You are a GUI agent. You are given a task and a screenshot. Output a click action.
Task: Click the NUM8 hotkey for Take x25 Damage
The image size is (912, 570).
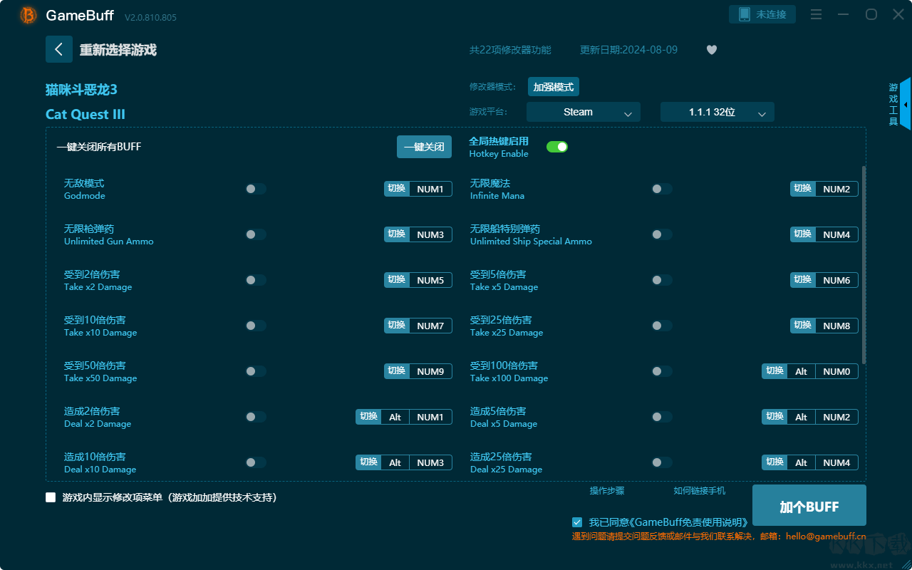[836, 326]
